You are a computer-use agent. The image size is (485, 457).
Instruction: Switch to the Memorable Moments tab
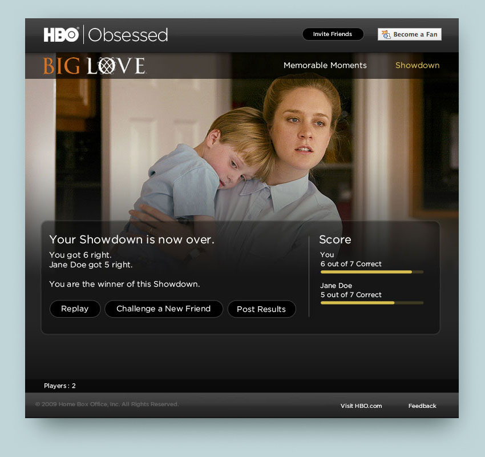[325, 65]
